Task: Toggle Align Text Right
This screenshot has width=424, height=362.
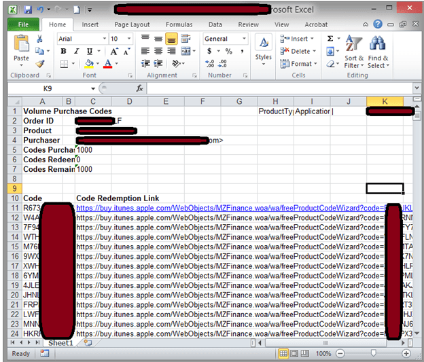Action: click(x=171, y=51)
